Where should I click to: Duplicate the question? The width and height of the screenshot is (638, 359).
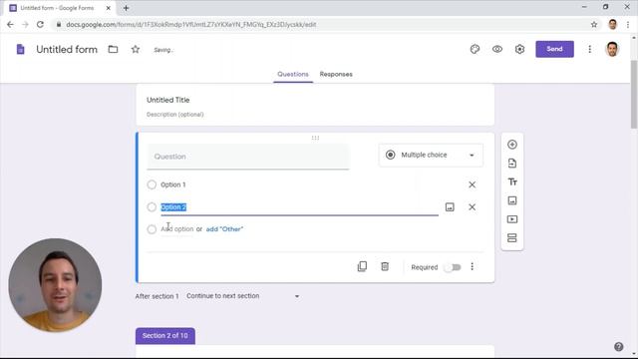coord(362,266)
